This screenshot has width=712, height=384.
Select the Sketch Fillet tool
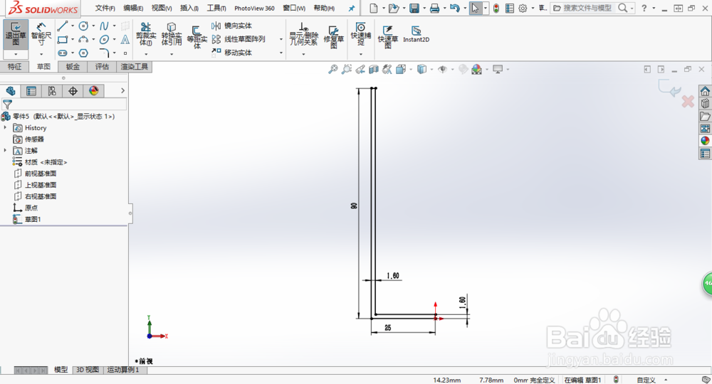pyautogui.click(x=105, y=53)
